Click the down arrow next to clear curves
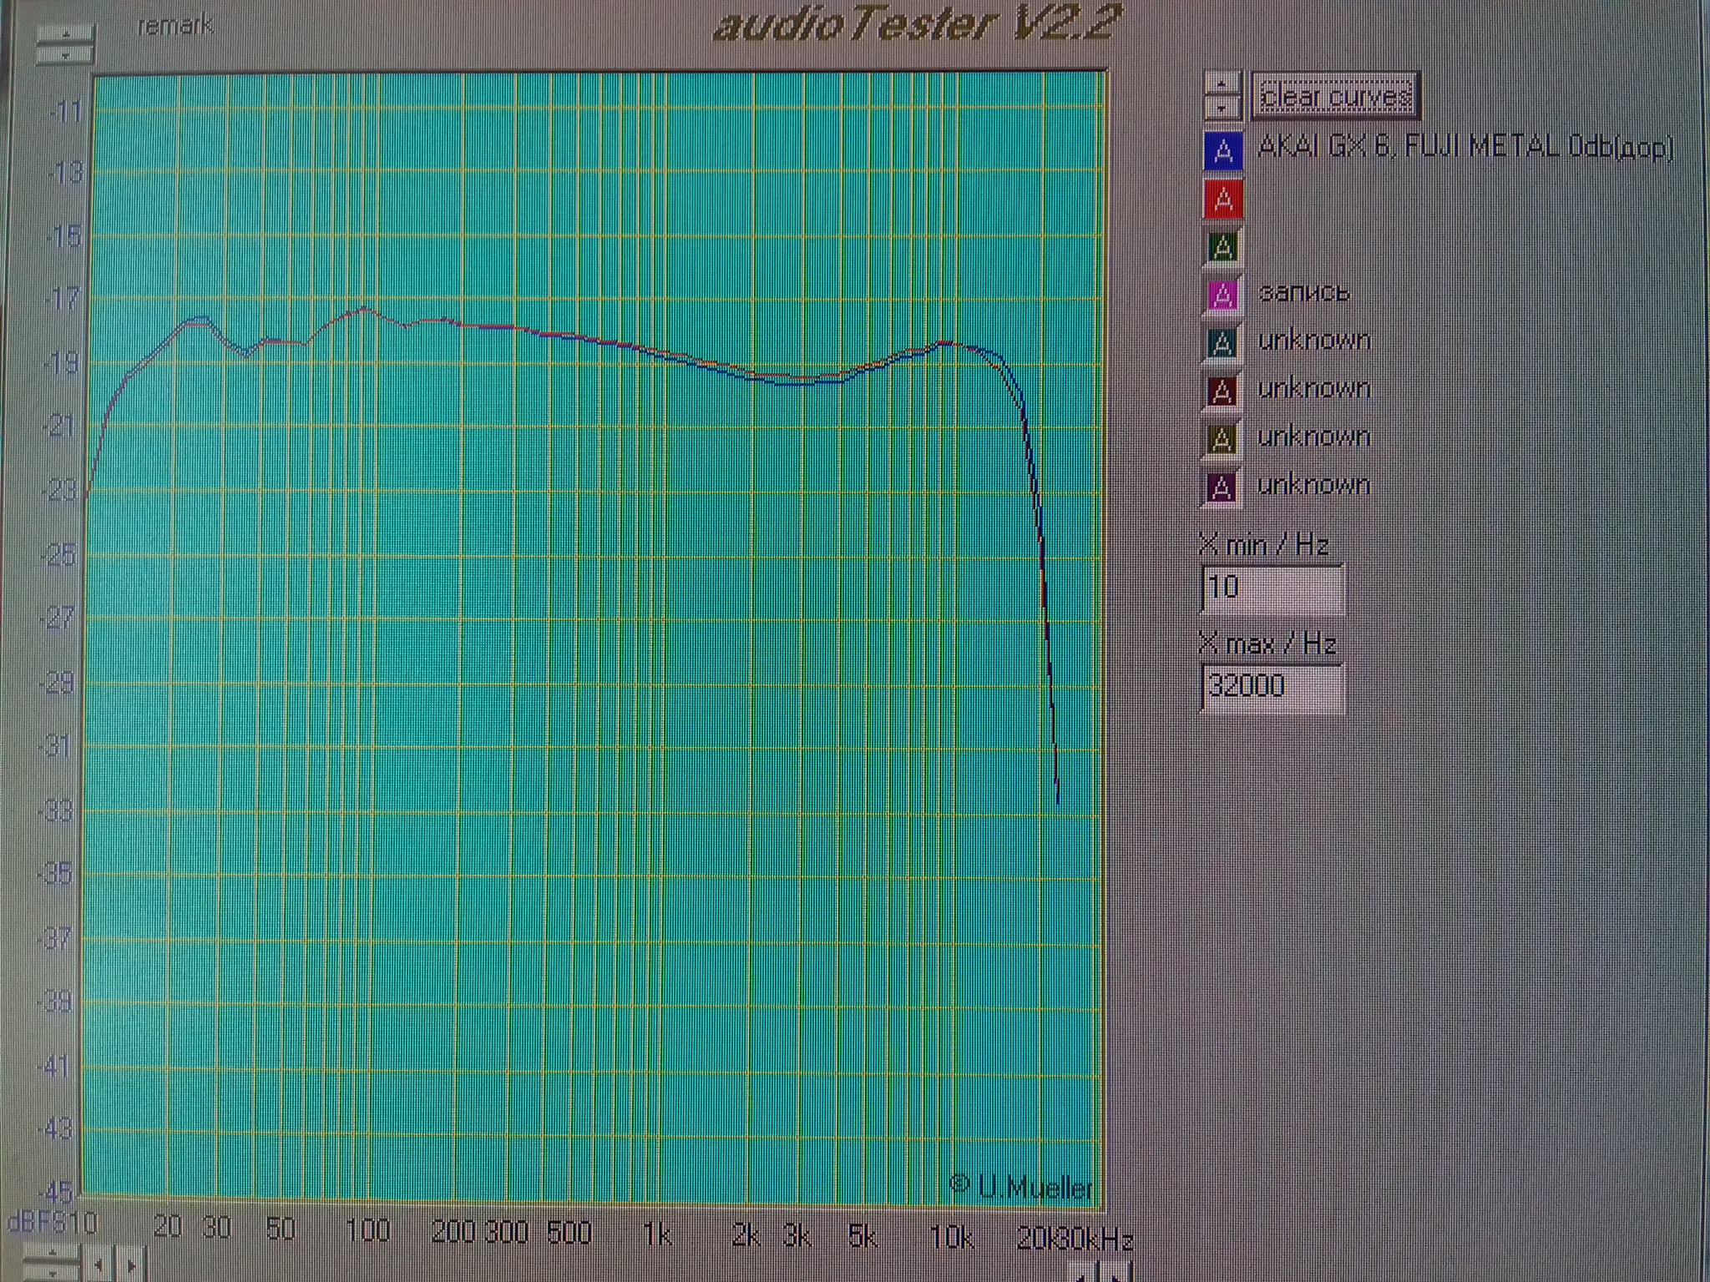 [x=1222, y=109]
